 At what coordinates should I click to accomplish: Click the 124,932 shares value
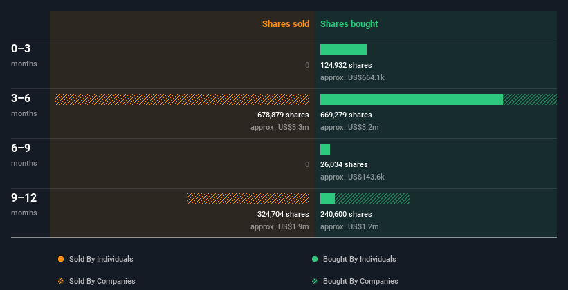pos(346,65)
